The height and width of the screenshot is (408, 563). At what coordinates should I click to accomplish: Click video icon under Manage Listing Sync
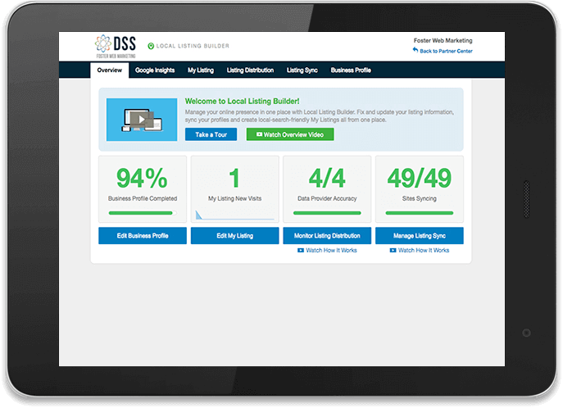[x=393, y=250]
